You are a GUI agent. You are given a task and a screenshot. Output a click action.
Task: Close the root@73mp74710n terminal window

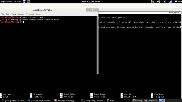click(x=96, y=10)
